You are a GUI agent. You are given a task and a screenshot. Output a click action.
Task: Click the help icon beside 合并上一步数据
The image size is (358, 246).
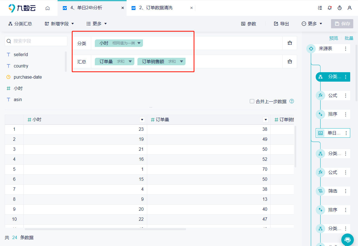(292, 101)
